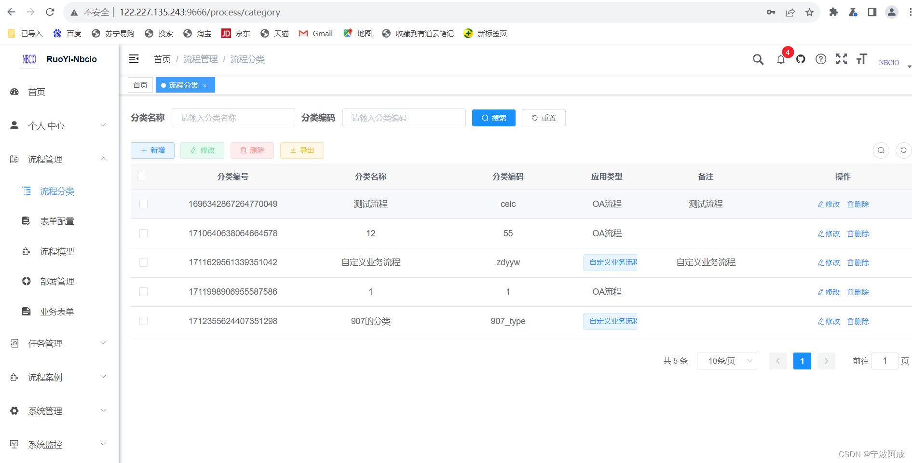The image size is (912, 463).
Task: Click the blue 搜索 button
Action: [494, 118]
